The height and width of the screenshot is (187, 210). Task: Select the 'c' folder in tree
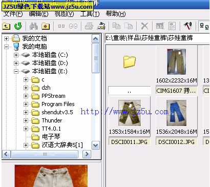(x=43, y=79)
